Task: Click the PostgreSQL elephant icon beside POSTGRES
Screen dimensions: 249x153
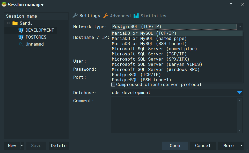Action: pyautogui.click(x=21, y=37)
